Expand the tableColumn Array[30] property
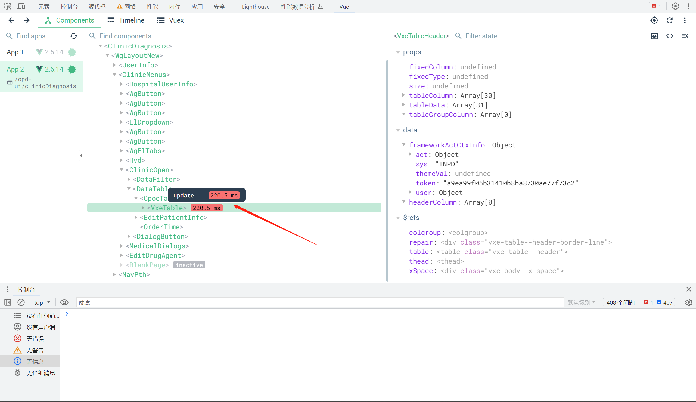 404,95
